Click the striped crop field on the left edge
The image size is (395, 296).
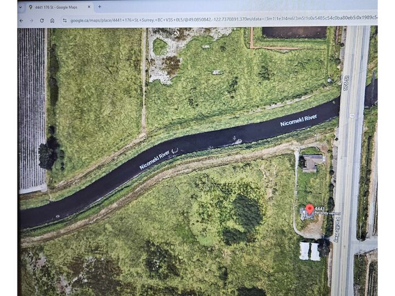(32, 110)
